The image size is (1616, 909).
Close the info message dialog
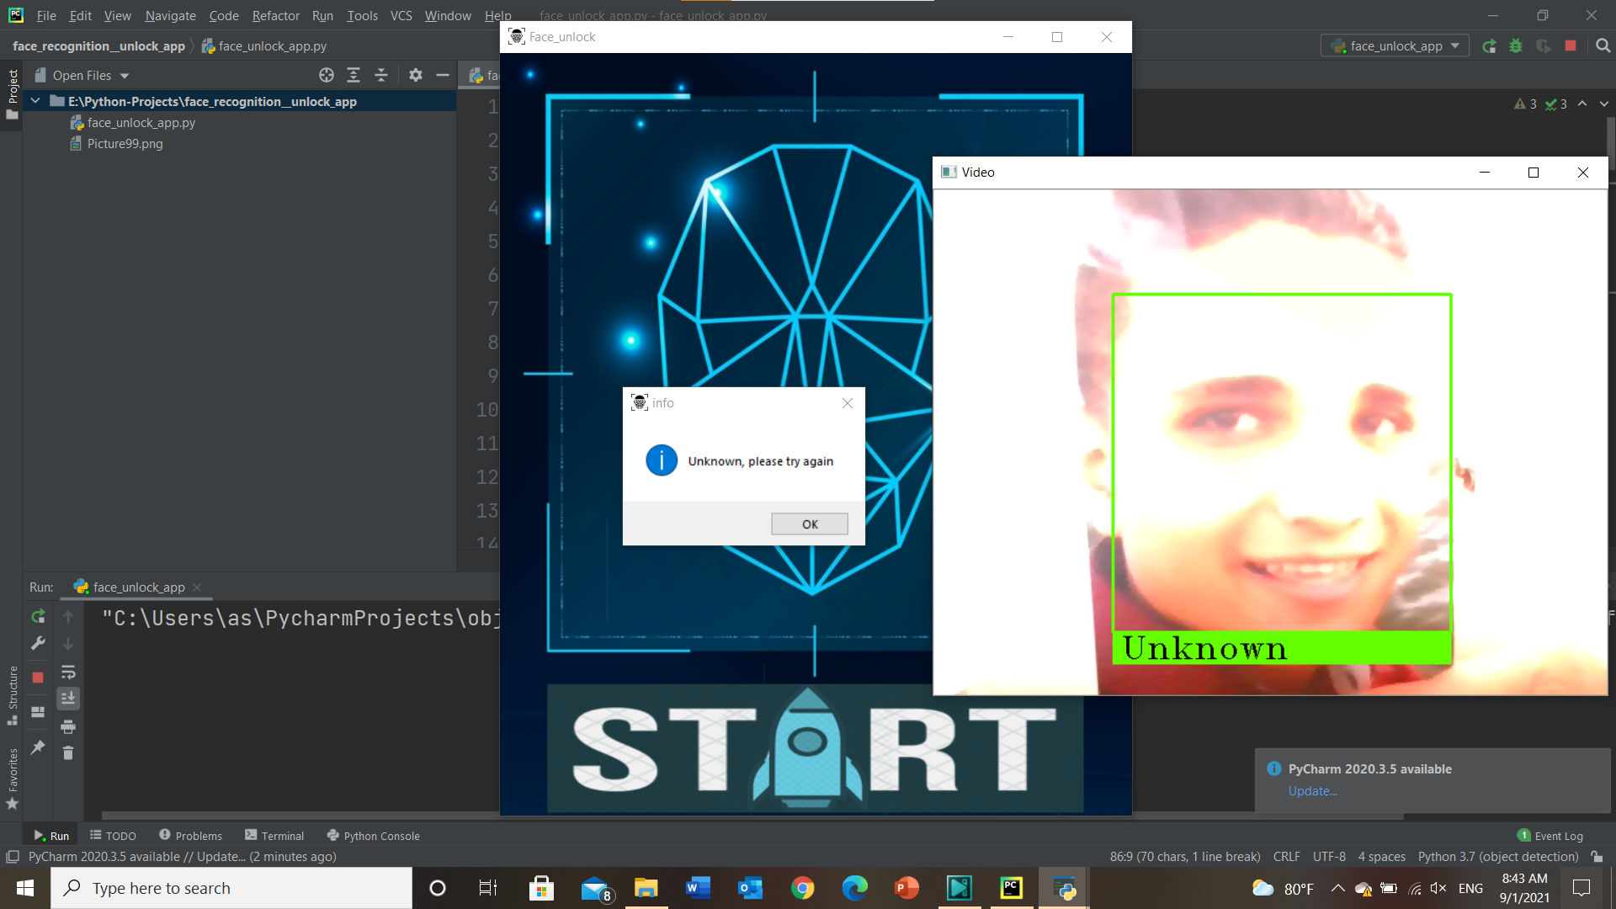848,403
